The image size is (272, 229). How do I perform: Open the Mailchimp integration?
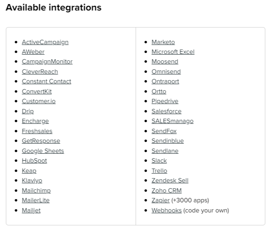[x=36, y=191]
